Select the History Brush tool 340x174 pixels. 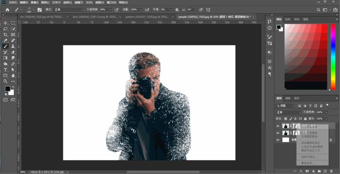pos(5,52)
